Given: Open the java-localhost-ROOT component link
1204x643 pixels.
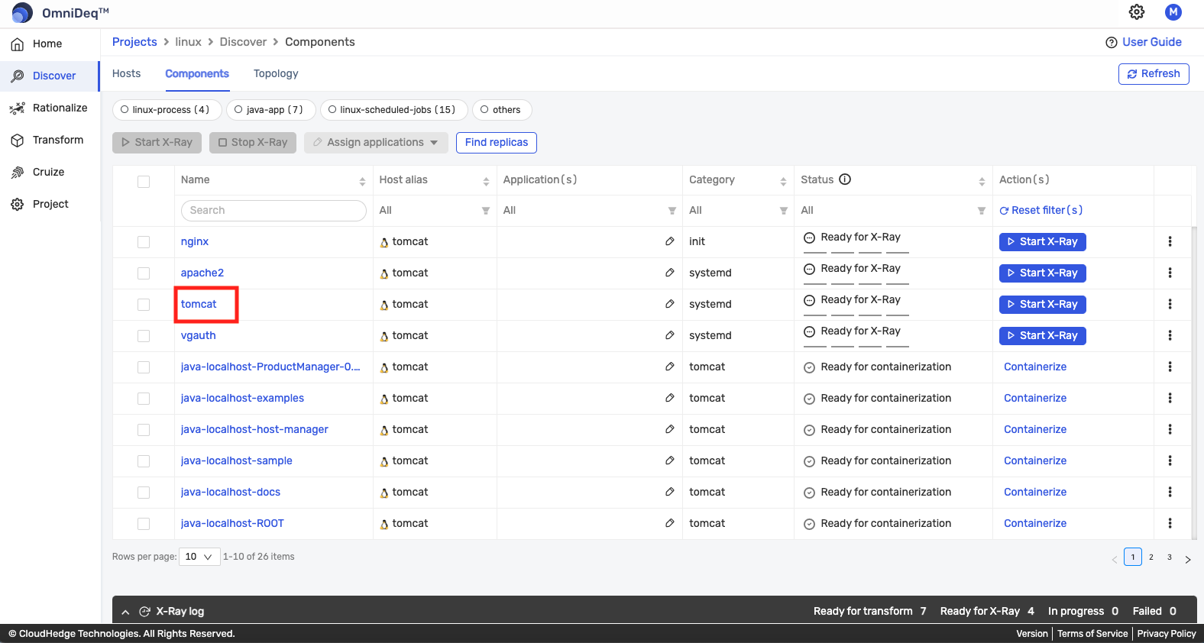Looking at the screenshot, I should pos(232,523).
